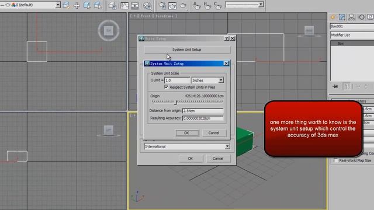374x210 pixels.
Task: Click the Remove Modifier trash icon
Action: click(366, 86)
